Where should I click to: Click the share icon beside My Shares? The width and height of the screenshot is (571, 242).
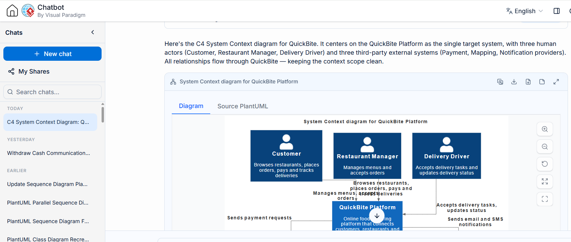tap(11, 72)
